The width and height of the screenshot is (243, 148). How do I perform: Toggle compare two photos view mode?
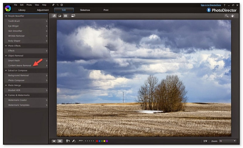pyautogui.click(x=60, y=141)
